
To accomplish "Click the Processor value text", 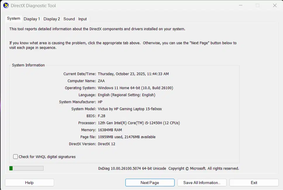I will [139, 123].
